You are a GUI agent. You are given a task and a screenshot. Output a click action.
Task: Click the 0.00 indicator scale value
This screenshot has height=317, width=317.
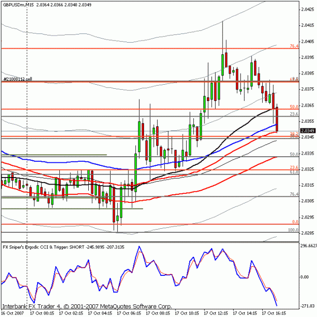point(304,277)
